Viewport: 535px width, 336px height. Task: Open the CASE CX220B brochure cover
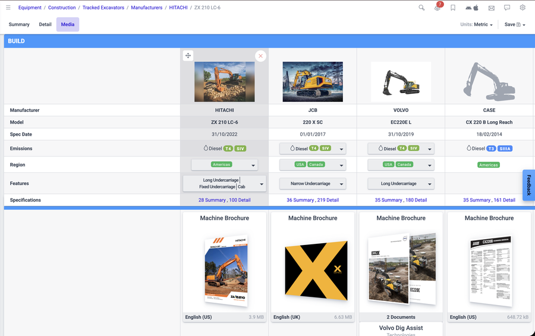click(x=490, y=271)
